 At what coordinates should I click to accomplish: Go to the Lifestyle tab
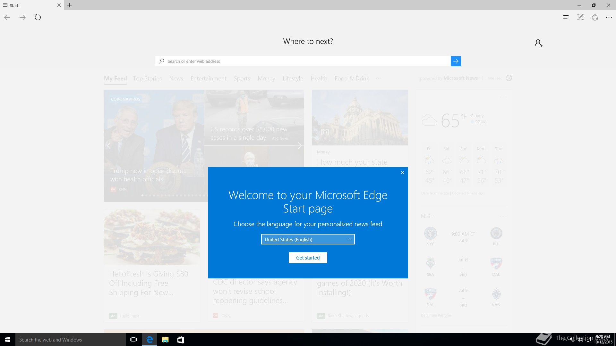(293, 78)
